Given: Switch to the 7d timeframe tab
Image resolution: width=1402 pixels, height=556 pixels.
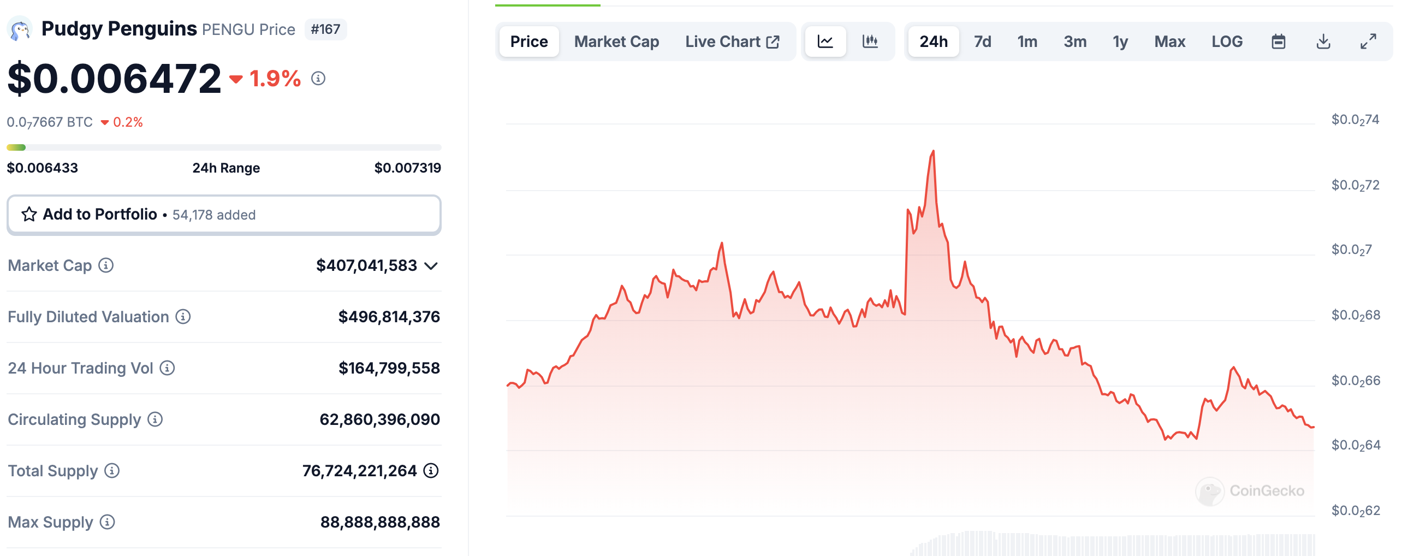Looking at the screenshot, I should pyautogui.click(x=982, y=41).
